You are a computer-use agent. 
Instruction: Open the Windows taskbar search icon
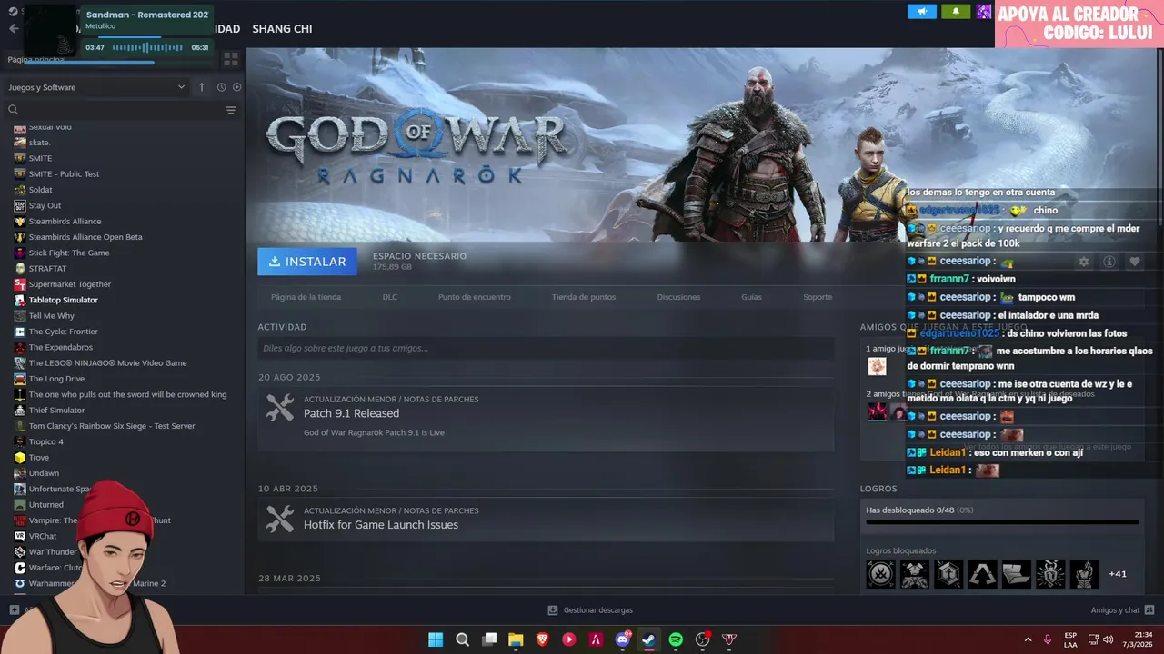tap(462, 639)
